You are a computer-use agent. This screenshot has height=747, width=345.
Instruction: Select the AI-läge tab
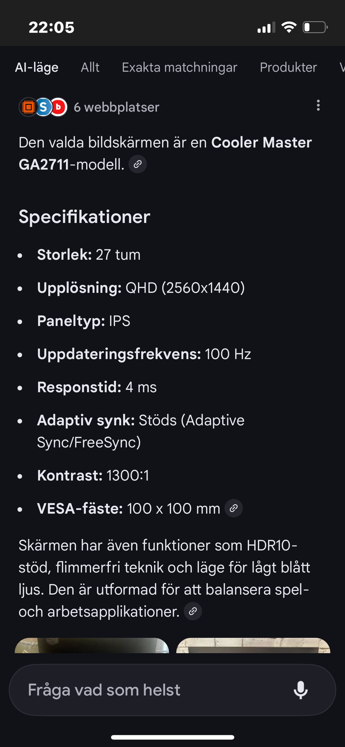tap(37, 67)
